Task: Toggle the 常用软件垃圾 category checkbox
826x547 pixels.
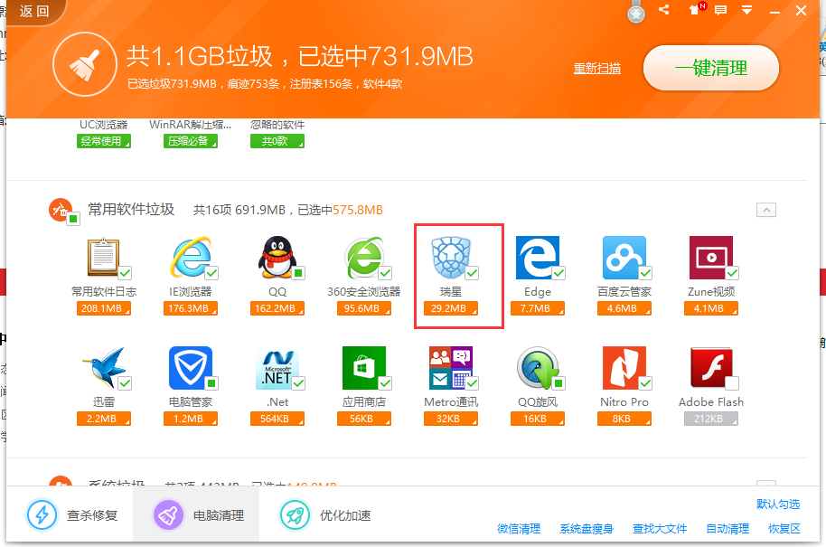Action: [x=73, y=219]
